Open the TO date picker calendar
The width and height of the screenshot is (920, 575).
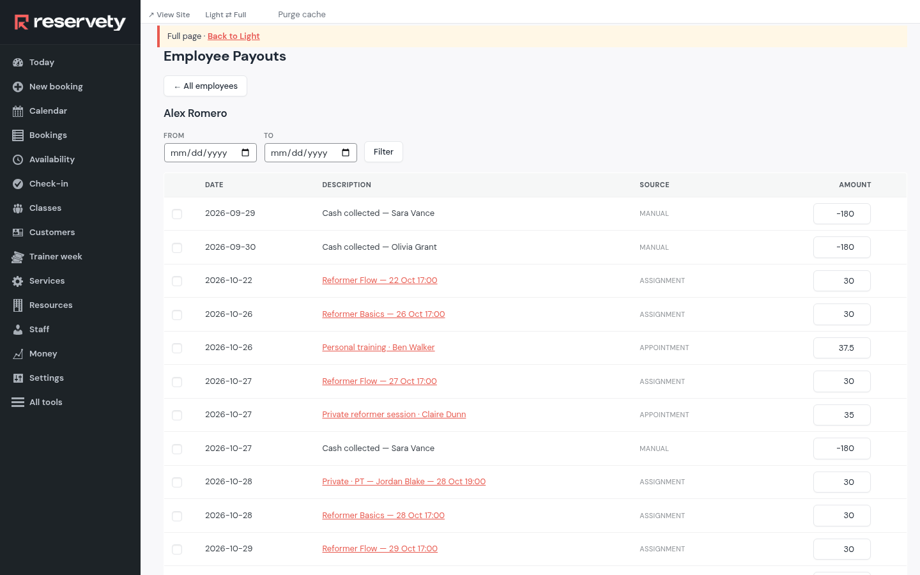346,153
